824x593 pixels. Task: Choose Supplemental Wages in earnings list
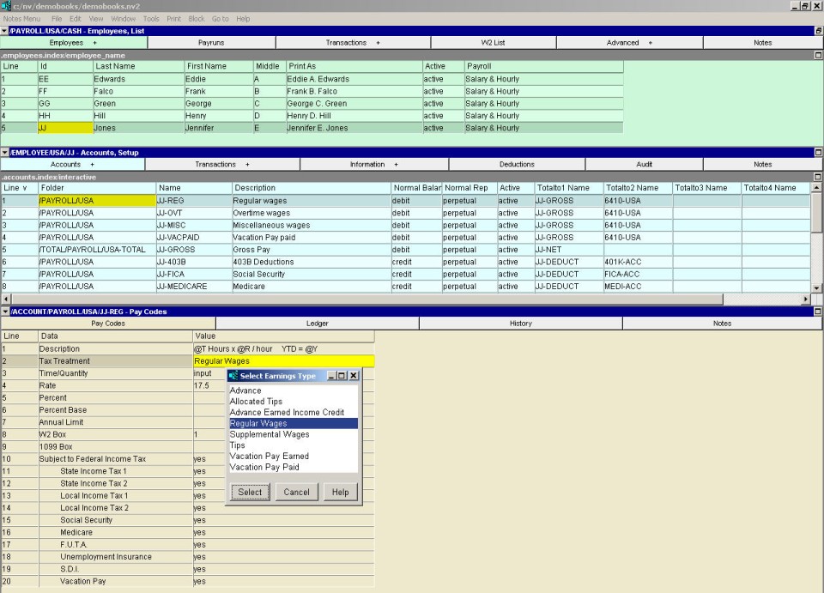coord(270,434)
